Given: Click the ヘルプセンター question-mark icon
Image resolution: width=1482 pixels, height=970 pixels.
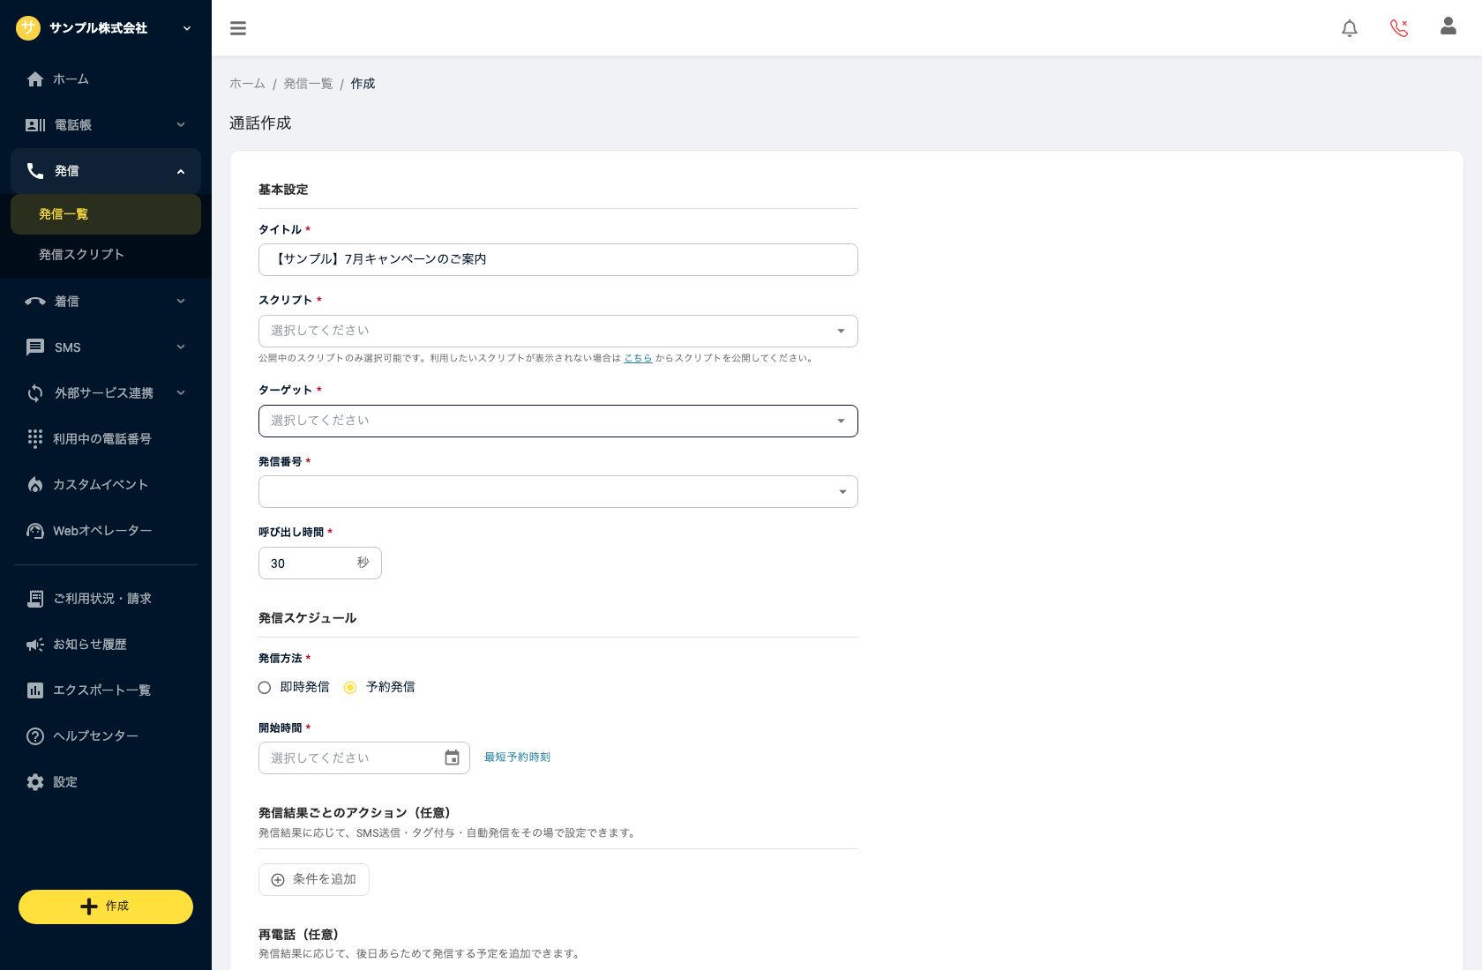Looking at the screenshot, I should (x=35, y=736).
